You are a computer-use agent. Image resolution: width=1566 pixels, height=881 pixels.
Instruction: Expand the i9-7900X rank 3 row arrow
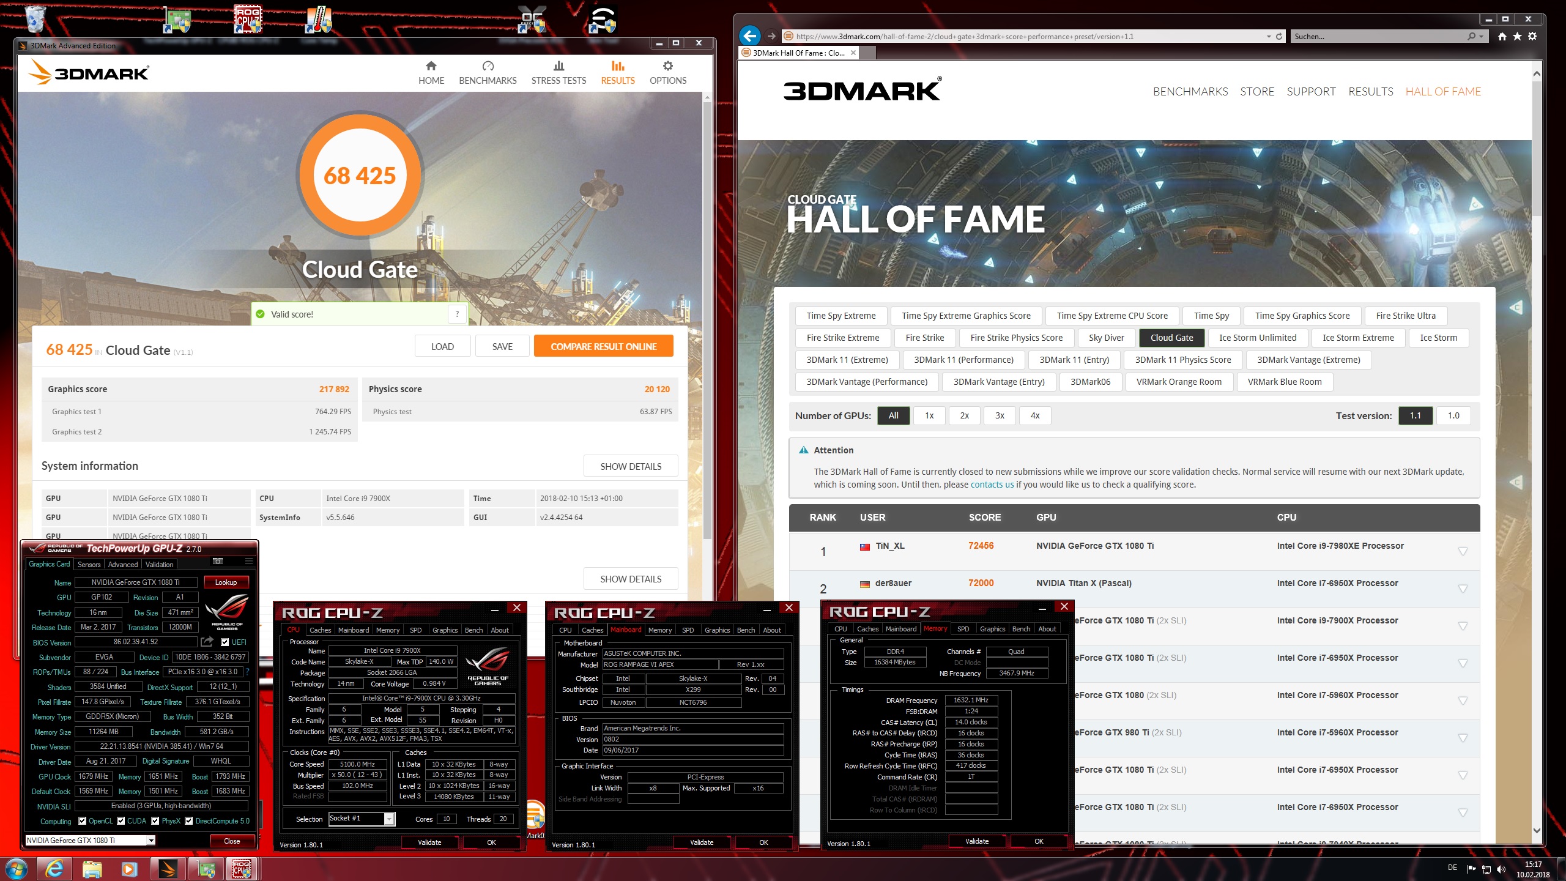pos(1463,626)
